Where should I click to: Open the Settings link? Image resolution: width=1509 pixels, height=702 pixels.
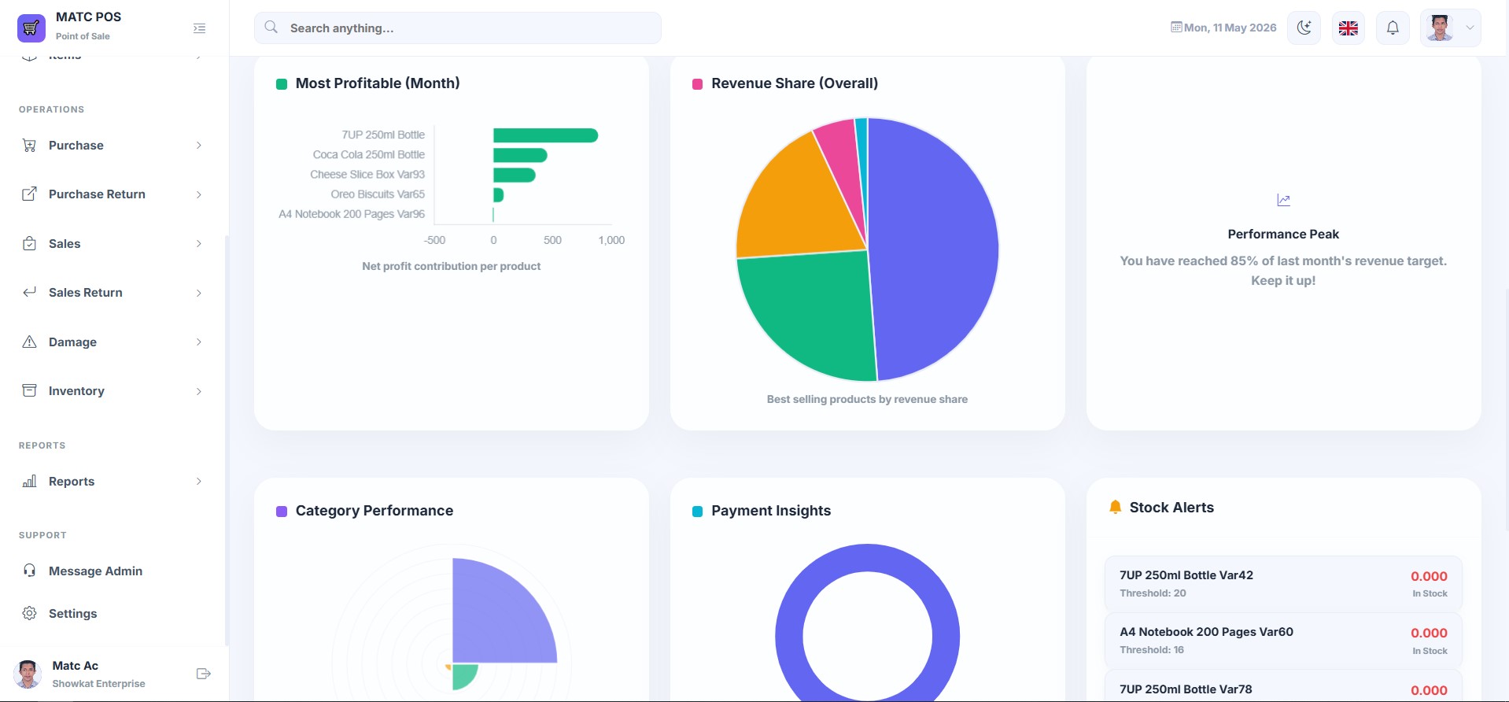(113, 613)
